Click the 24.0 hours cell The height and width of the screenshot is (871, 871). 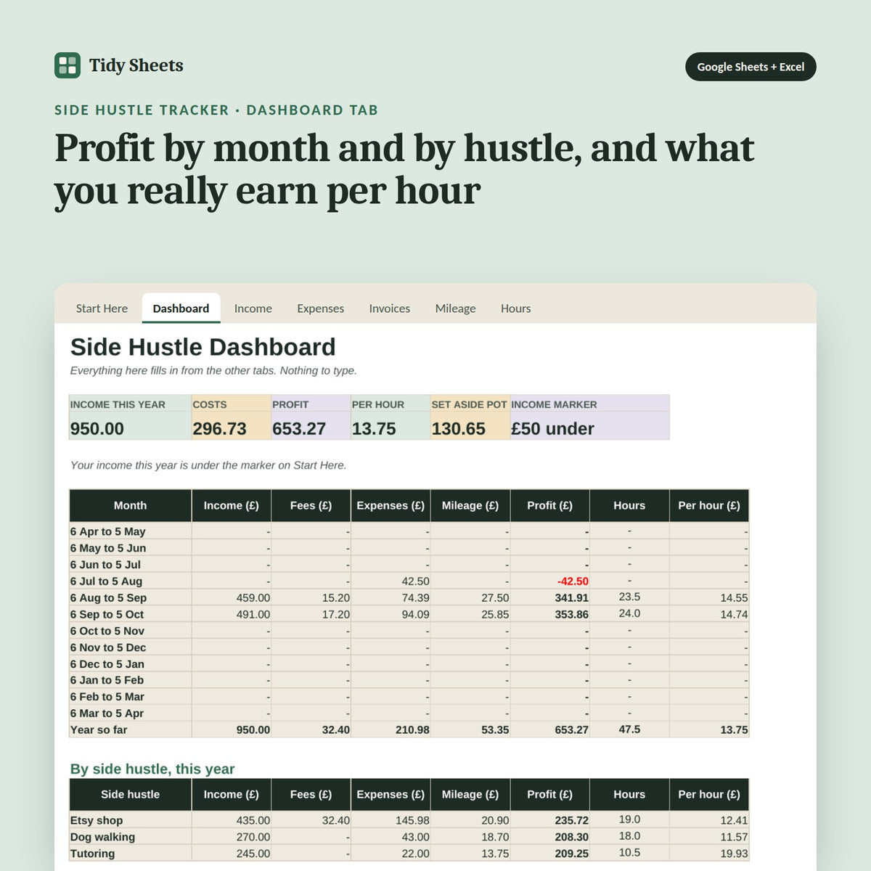629,613
